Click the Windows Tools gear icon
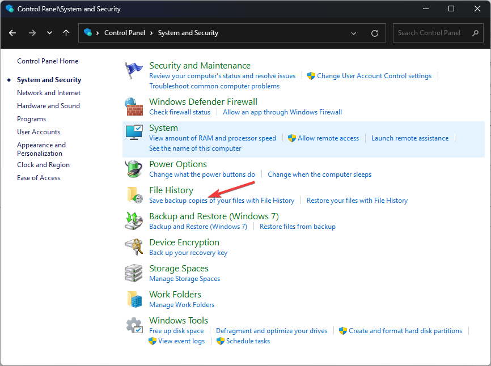The width and height of the screenshot is (491, 366). pyautogui.click(x=134, y=326)
